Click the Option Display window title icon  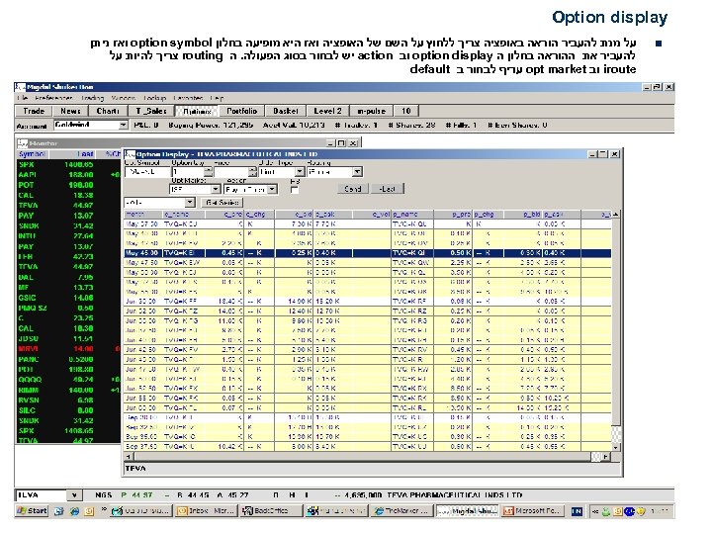130,154
